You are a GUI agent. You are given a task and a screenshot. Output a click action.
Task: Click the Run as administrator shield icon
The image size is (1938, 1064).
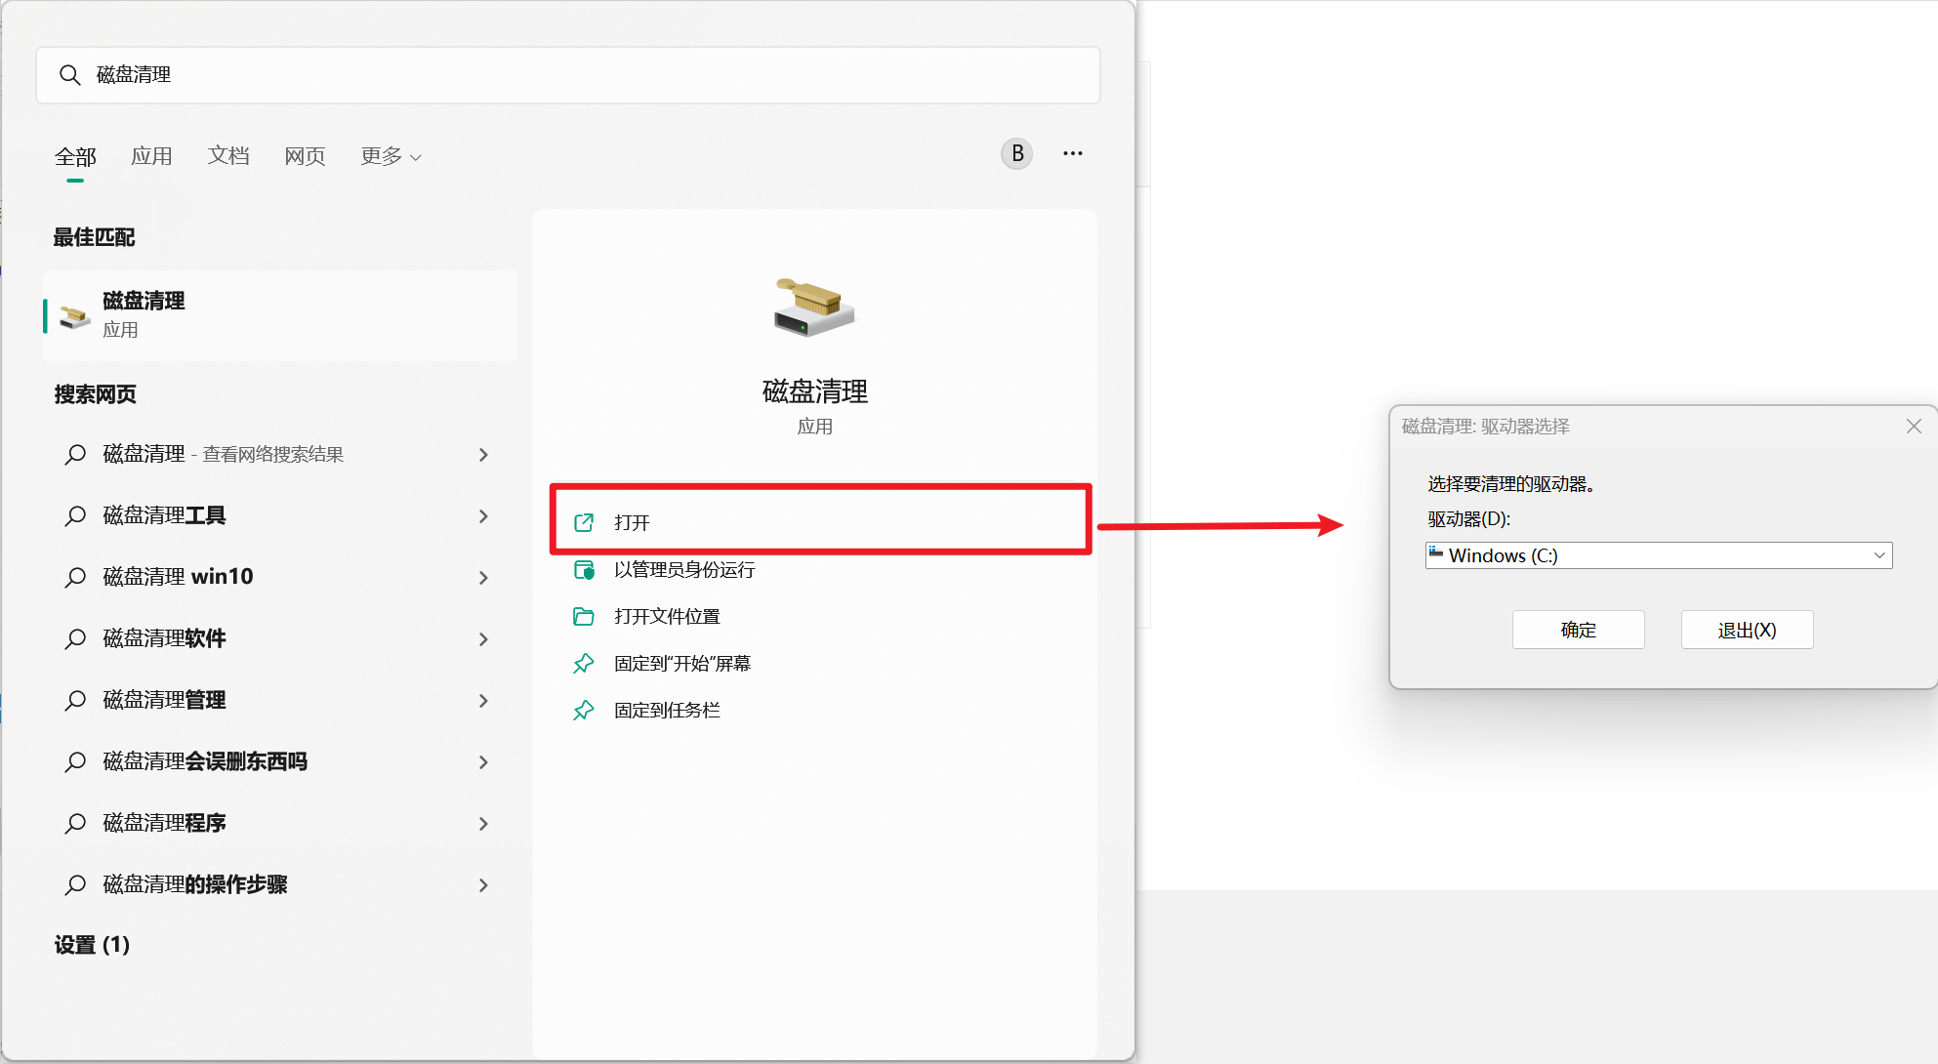point(584,569)
